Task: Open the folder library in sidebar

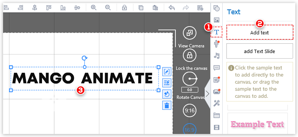Action: [x=217, y=115]
